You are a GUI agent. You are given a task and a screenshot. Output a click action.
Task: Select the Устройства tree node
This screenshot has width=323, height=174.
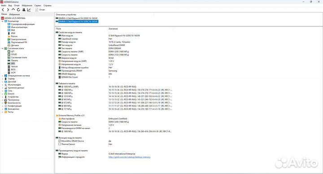pyautogui.click(x=13, y=97)
